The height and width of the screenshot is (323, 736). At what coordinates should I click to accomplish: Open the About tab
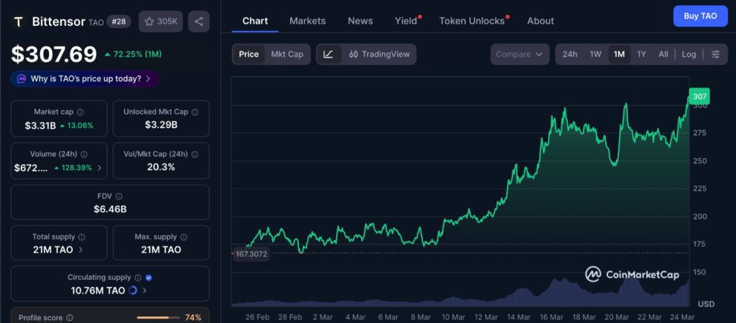coord(540,21)
